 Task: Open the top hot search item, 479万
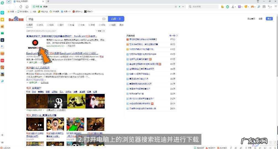(x=143, y=39)
